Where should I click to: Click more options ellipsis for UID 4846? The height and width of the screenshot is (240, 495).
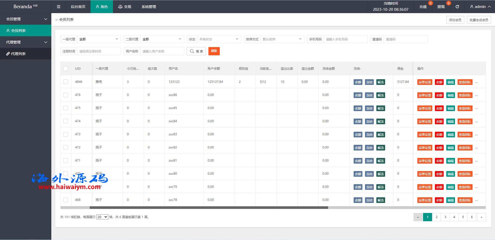click(476, 82)
